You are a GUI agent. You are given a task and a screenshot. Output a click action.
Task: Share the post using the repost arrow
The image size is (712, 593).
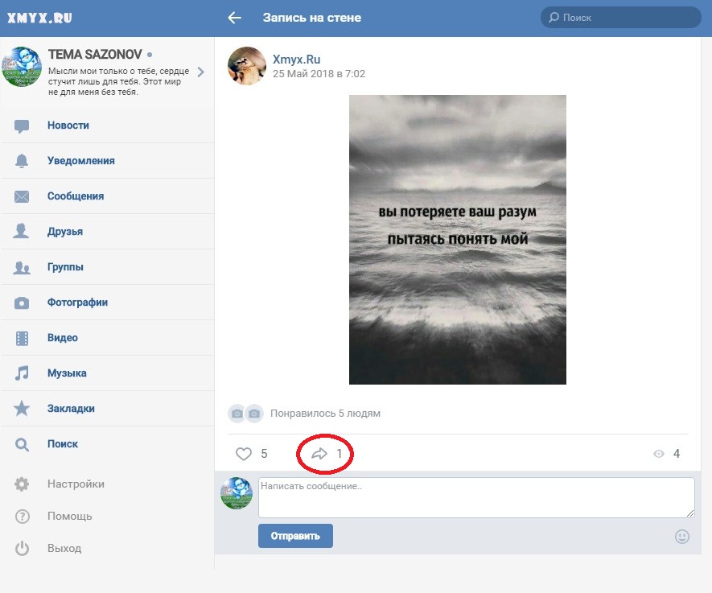click(319, 454)
